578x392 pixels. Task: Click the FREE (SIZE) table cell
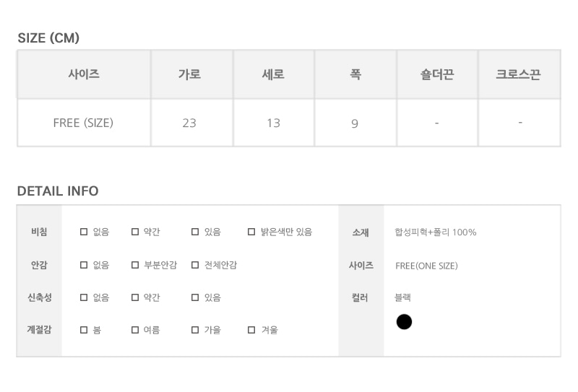(x=84, y=123)
